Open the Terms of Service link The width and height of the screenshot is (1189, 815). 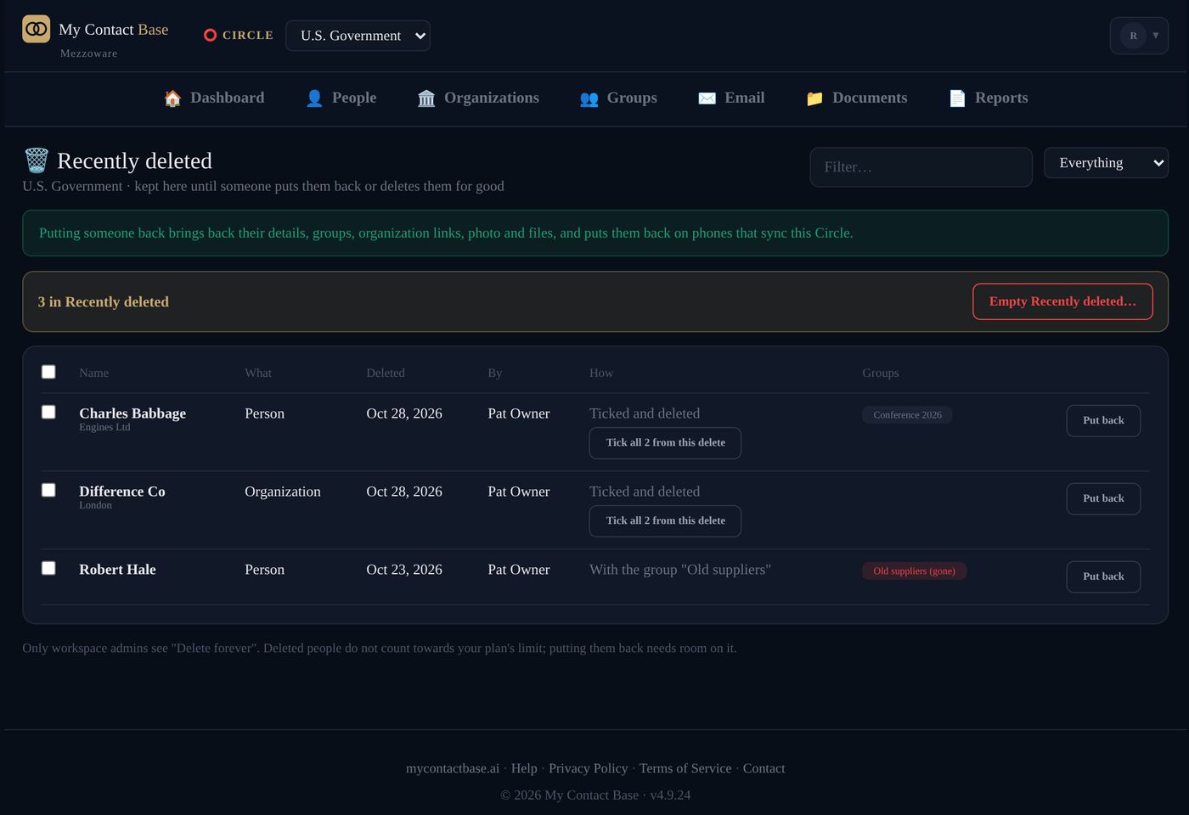(x=685, y=768)
